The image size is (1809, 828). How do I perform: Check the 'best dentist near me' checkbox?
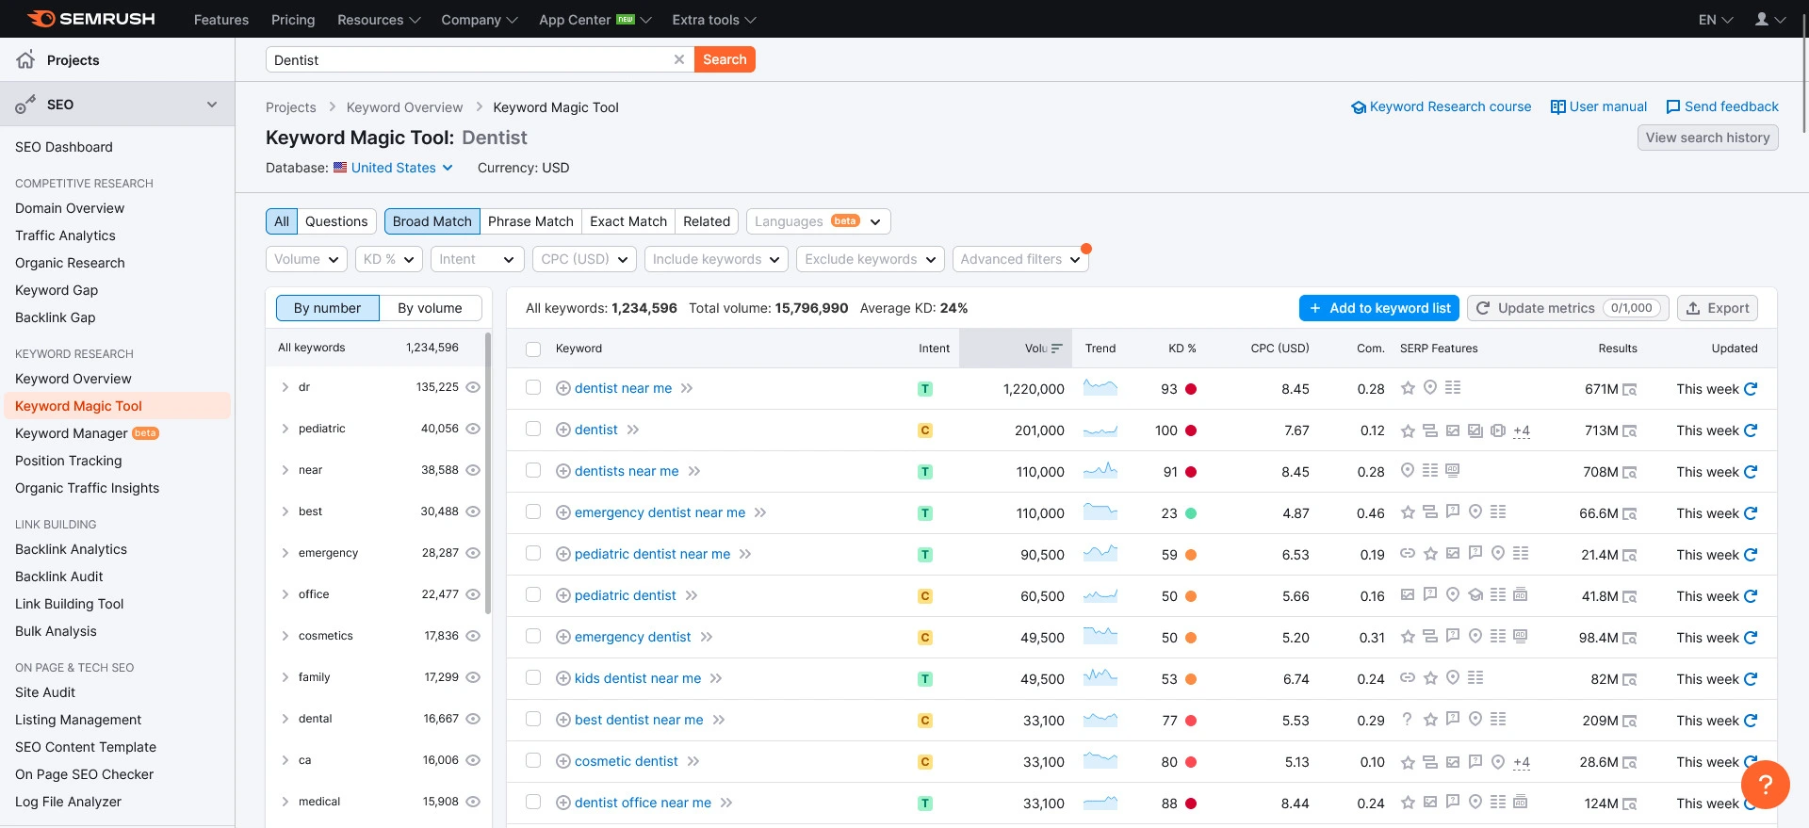pyautogui.click(x=533, y=719)
